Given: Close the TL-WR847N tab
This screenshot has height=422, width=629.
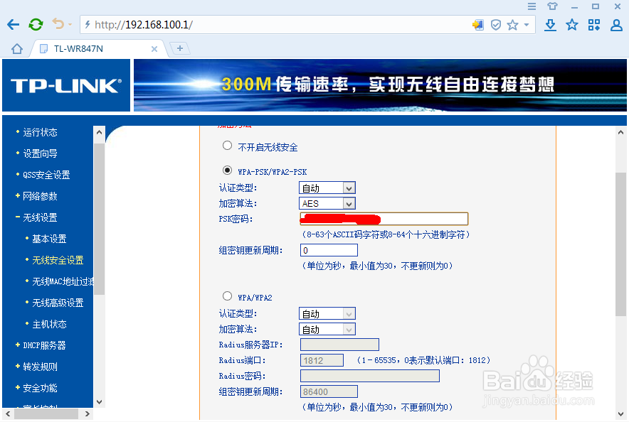Looking at the screenshot, I should click(154, 49).
